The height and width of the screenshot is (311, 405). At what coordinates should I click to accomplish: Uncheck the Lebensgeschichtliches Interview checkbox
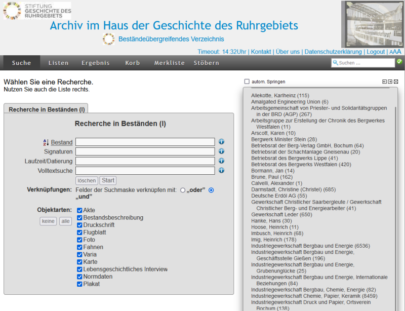tap(79, 269)
